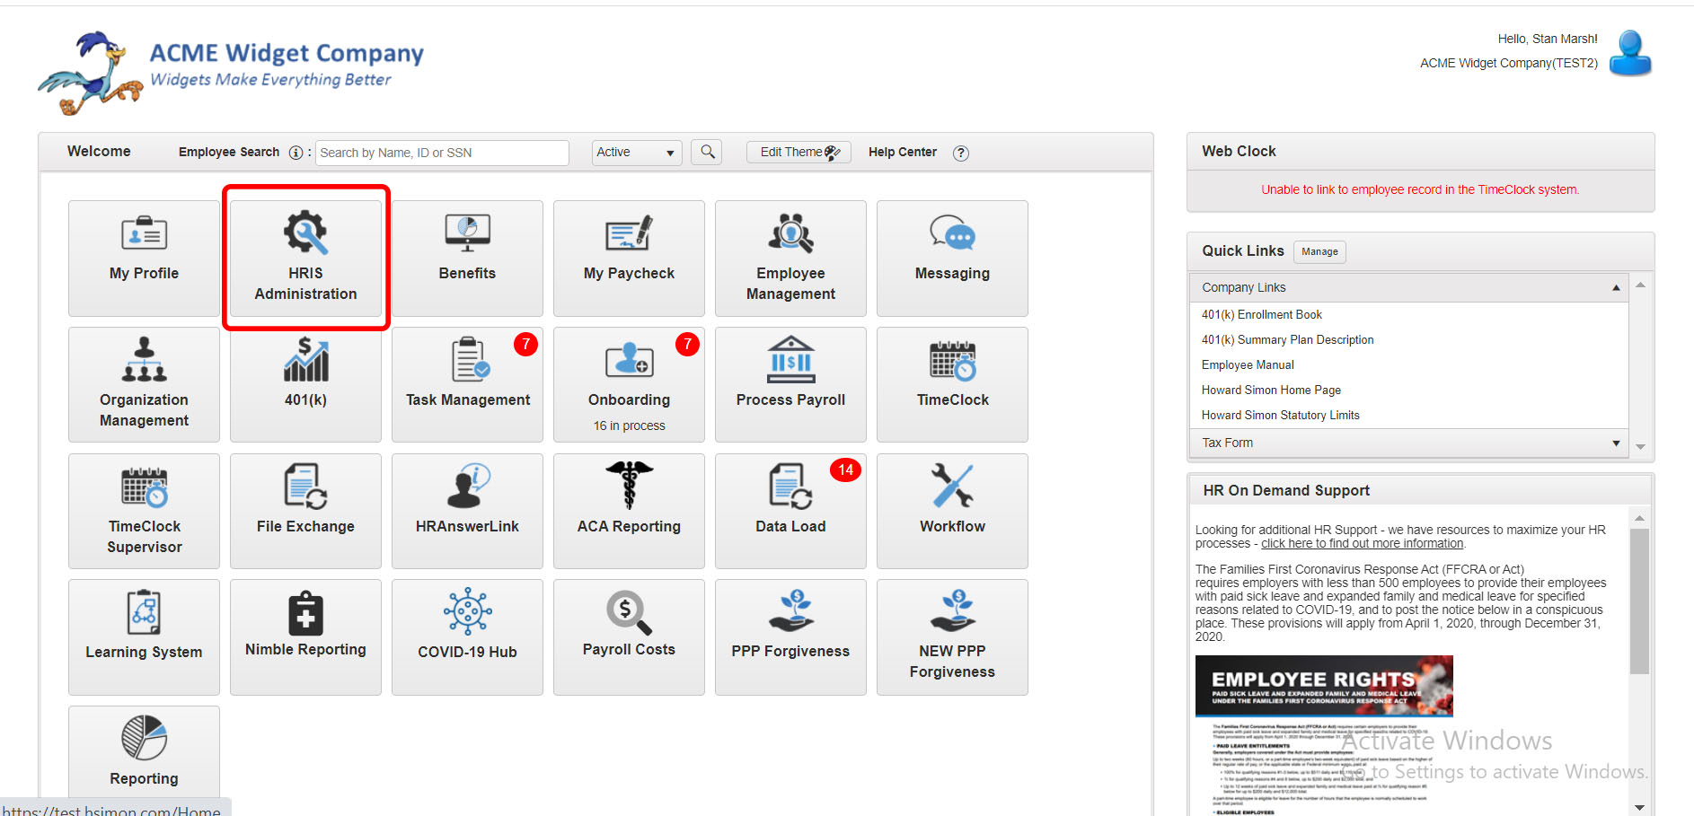Image resolution: width=1694 pixels, height=816 pixels.
Task: Open the Onboarding tile
Action: click(x=629, y=384)
